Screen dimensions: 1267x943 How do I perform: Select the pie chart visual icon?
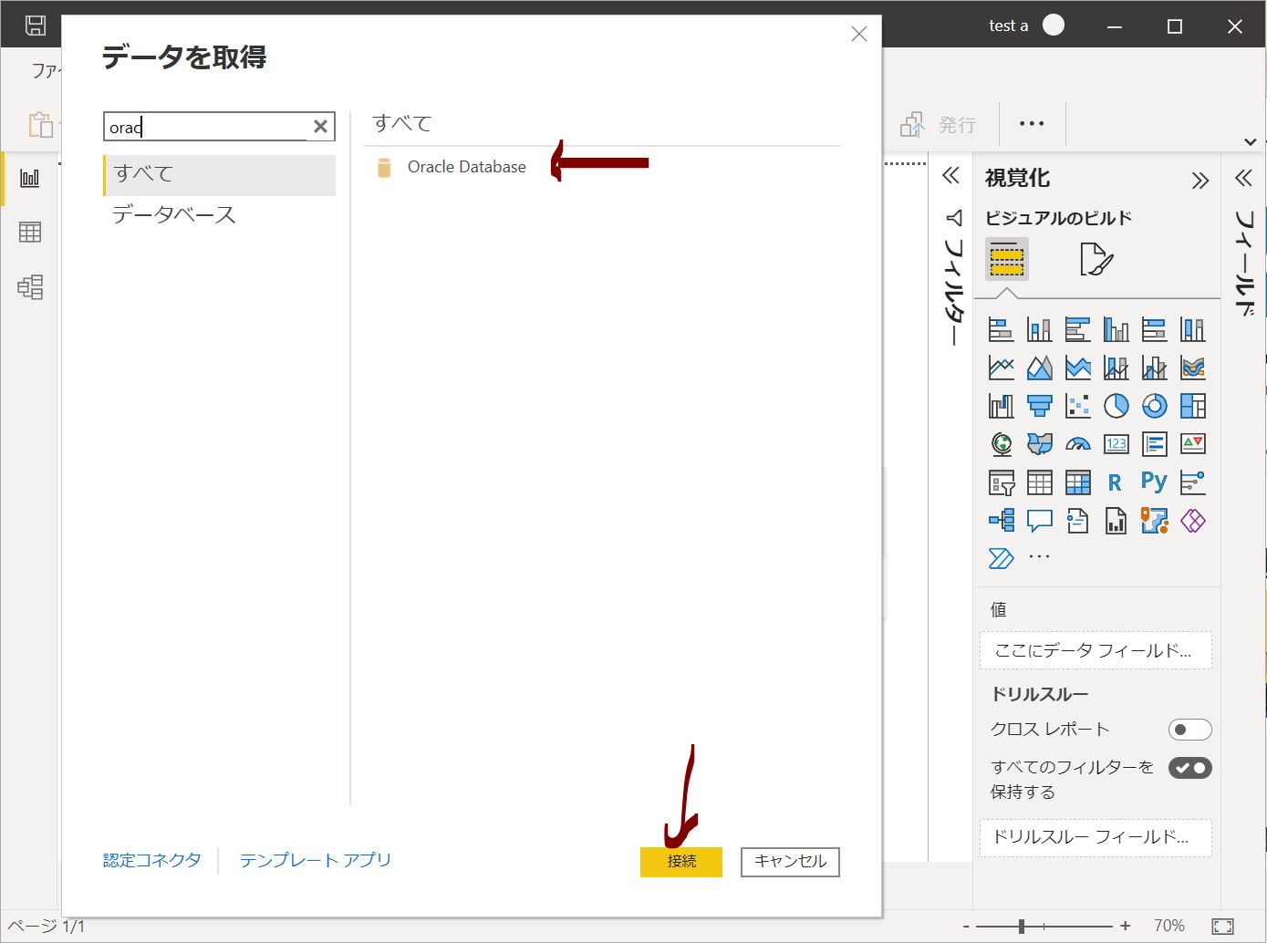[x=1116, y=406]
